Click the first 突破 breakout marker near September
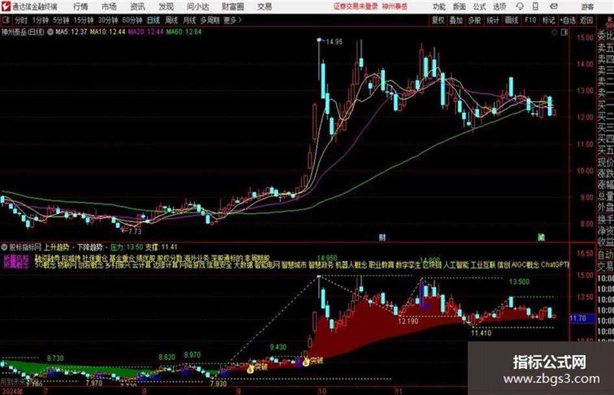The width and height of the screenshot is (614, 395). [x=258, y=367]
